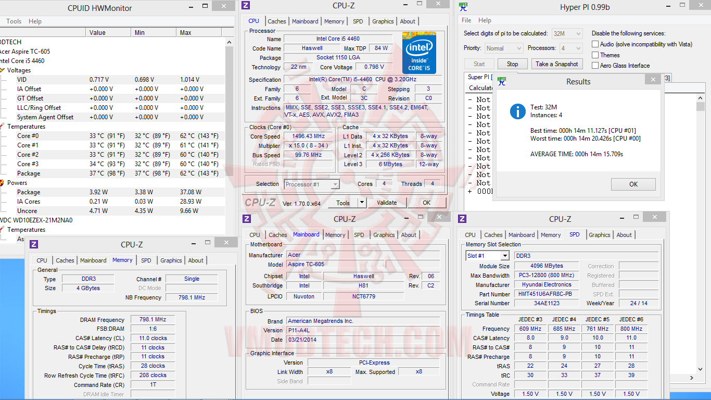Confirm the Results dialog with OK
Viewport: 711px width, 400px height.
pyautogui.click(x=633, y=184)
